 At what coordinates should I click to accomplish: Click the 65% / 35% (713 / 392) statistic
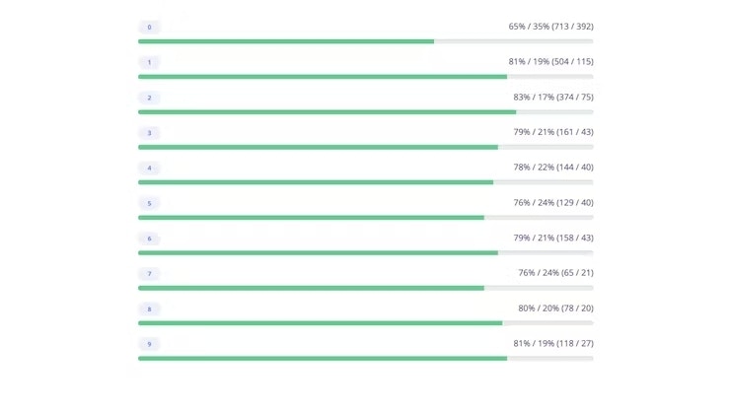click(550, 27)
